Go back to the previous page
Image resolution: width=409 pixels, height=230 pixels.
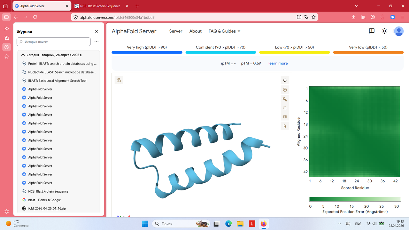pyautogui.click(x=16, y=17)
